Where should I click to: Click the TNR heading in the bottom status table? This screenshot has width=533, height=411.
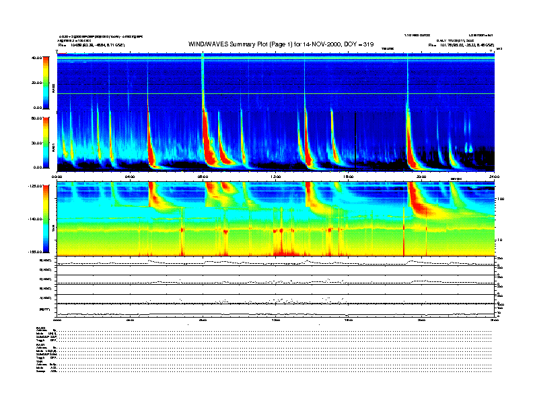click(38, 361)
